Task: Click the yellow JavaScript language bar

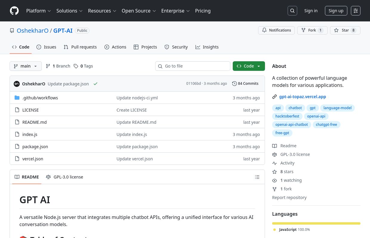Action: 316,223
